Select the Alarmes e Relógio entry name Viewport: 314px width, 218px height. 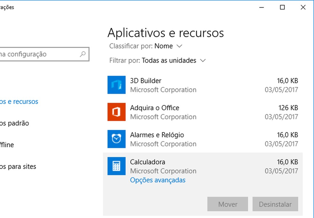coord(157,135)
